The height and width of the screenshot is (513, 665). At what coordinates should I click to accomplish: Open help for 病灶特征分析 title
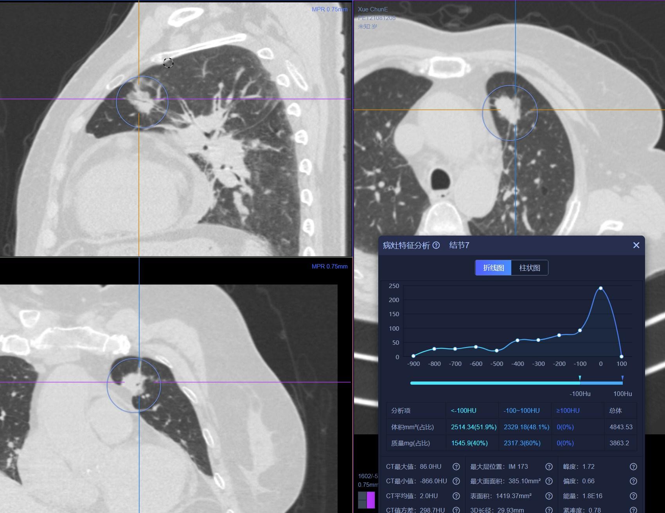[x=436, y=245]
